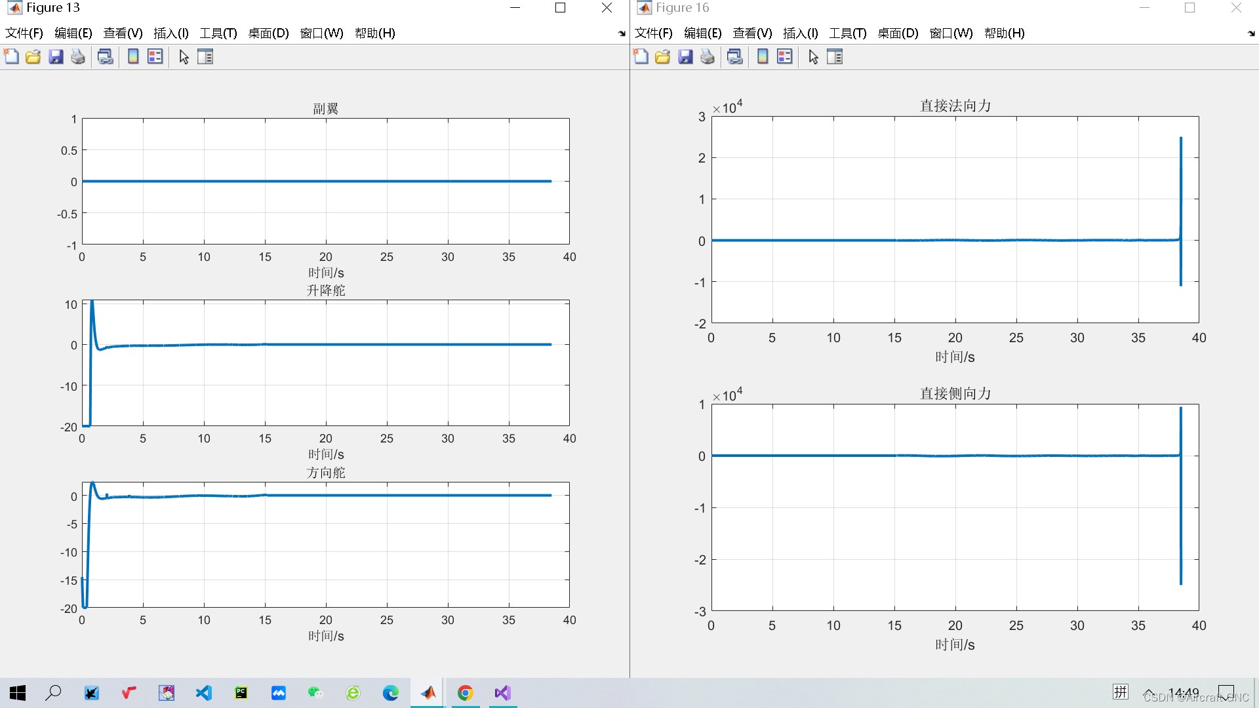Save Figure 13 with the floppy icon
1259x708 pixels.
[56, 57]
